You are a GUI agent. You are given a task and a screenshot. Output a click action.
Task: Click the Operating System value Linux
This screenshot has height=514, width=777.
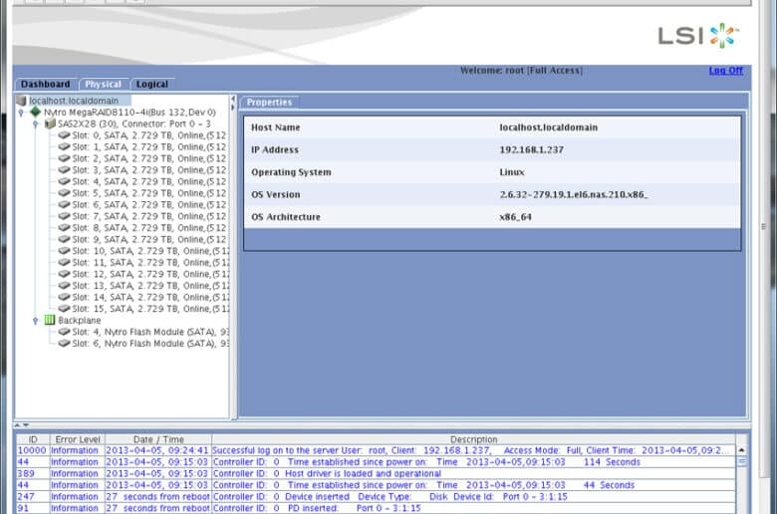click(512, 172)
